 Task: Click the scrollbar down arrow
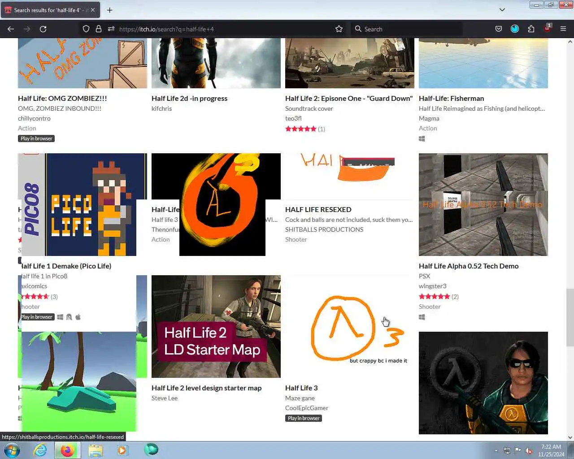tap(570, 437)
